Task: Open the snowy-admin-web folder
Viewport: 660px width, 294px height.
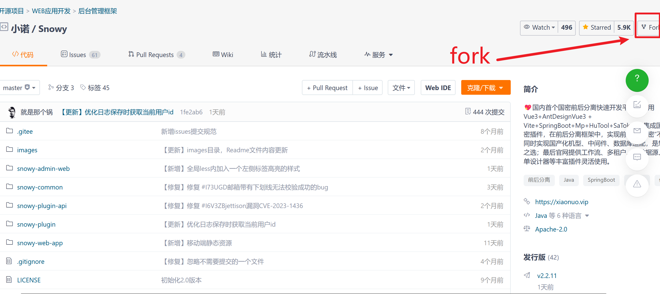Action: tap(43, 169)
